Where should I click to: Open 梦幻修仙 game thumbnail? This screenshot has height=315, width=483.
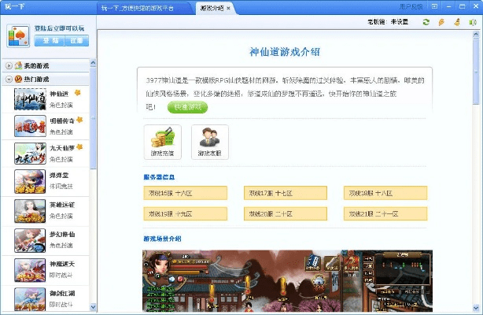click(30, 241)
